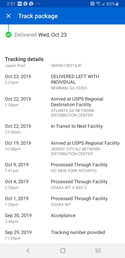125x258 pixels.
Task: Select the In Transit to Next Facility entry
Action: pos(62,129)
